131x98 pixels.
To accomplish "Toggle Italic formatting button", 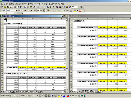I will tap(28, 11).
